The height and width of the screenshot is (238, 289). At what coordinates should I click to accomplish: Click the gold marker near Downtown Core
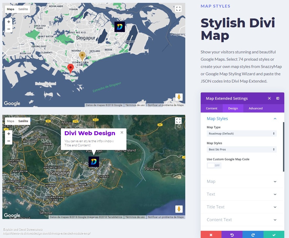point(82,56)
